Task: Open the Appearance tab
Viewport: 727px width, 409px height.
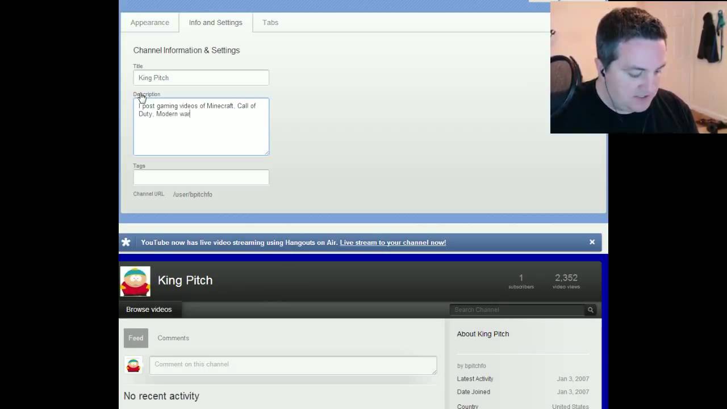Action: click(x=149, y=23)
